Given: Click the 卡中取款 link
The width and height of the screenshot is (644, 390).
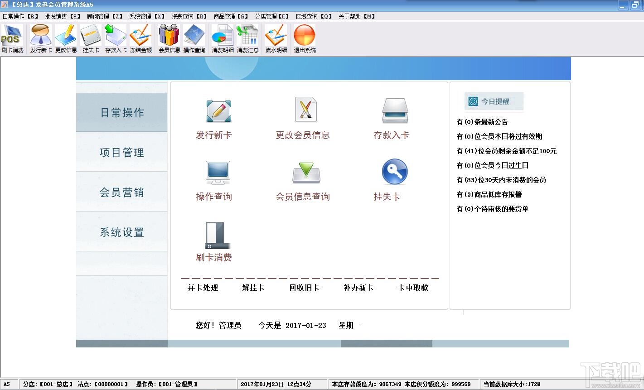Looking at the screenshot, I should click(413, 288).
